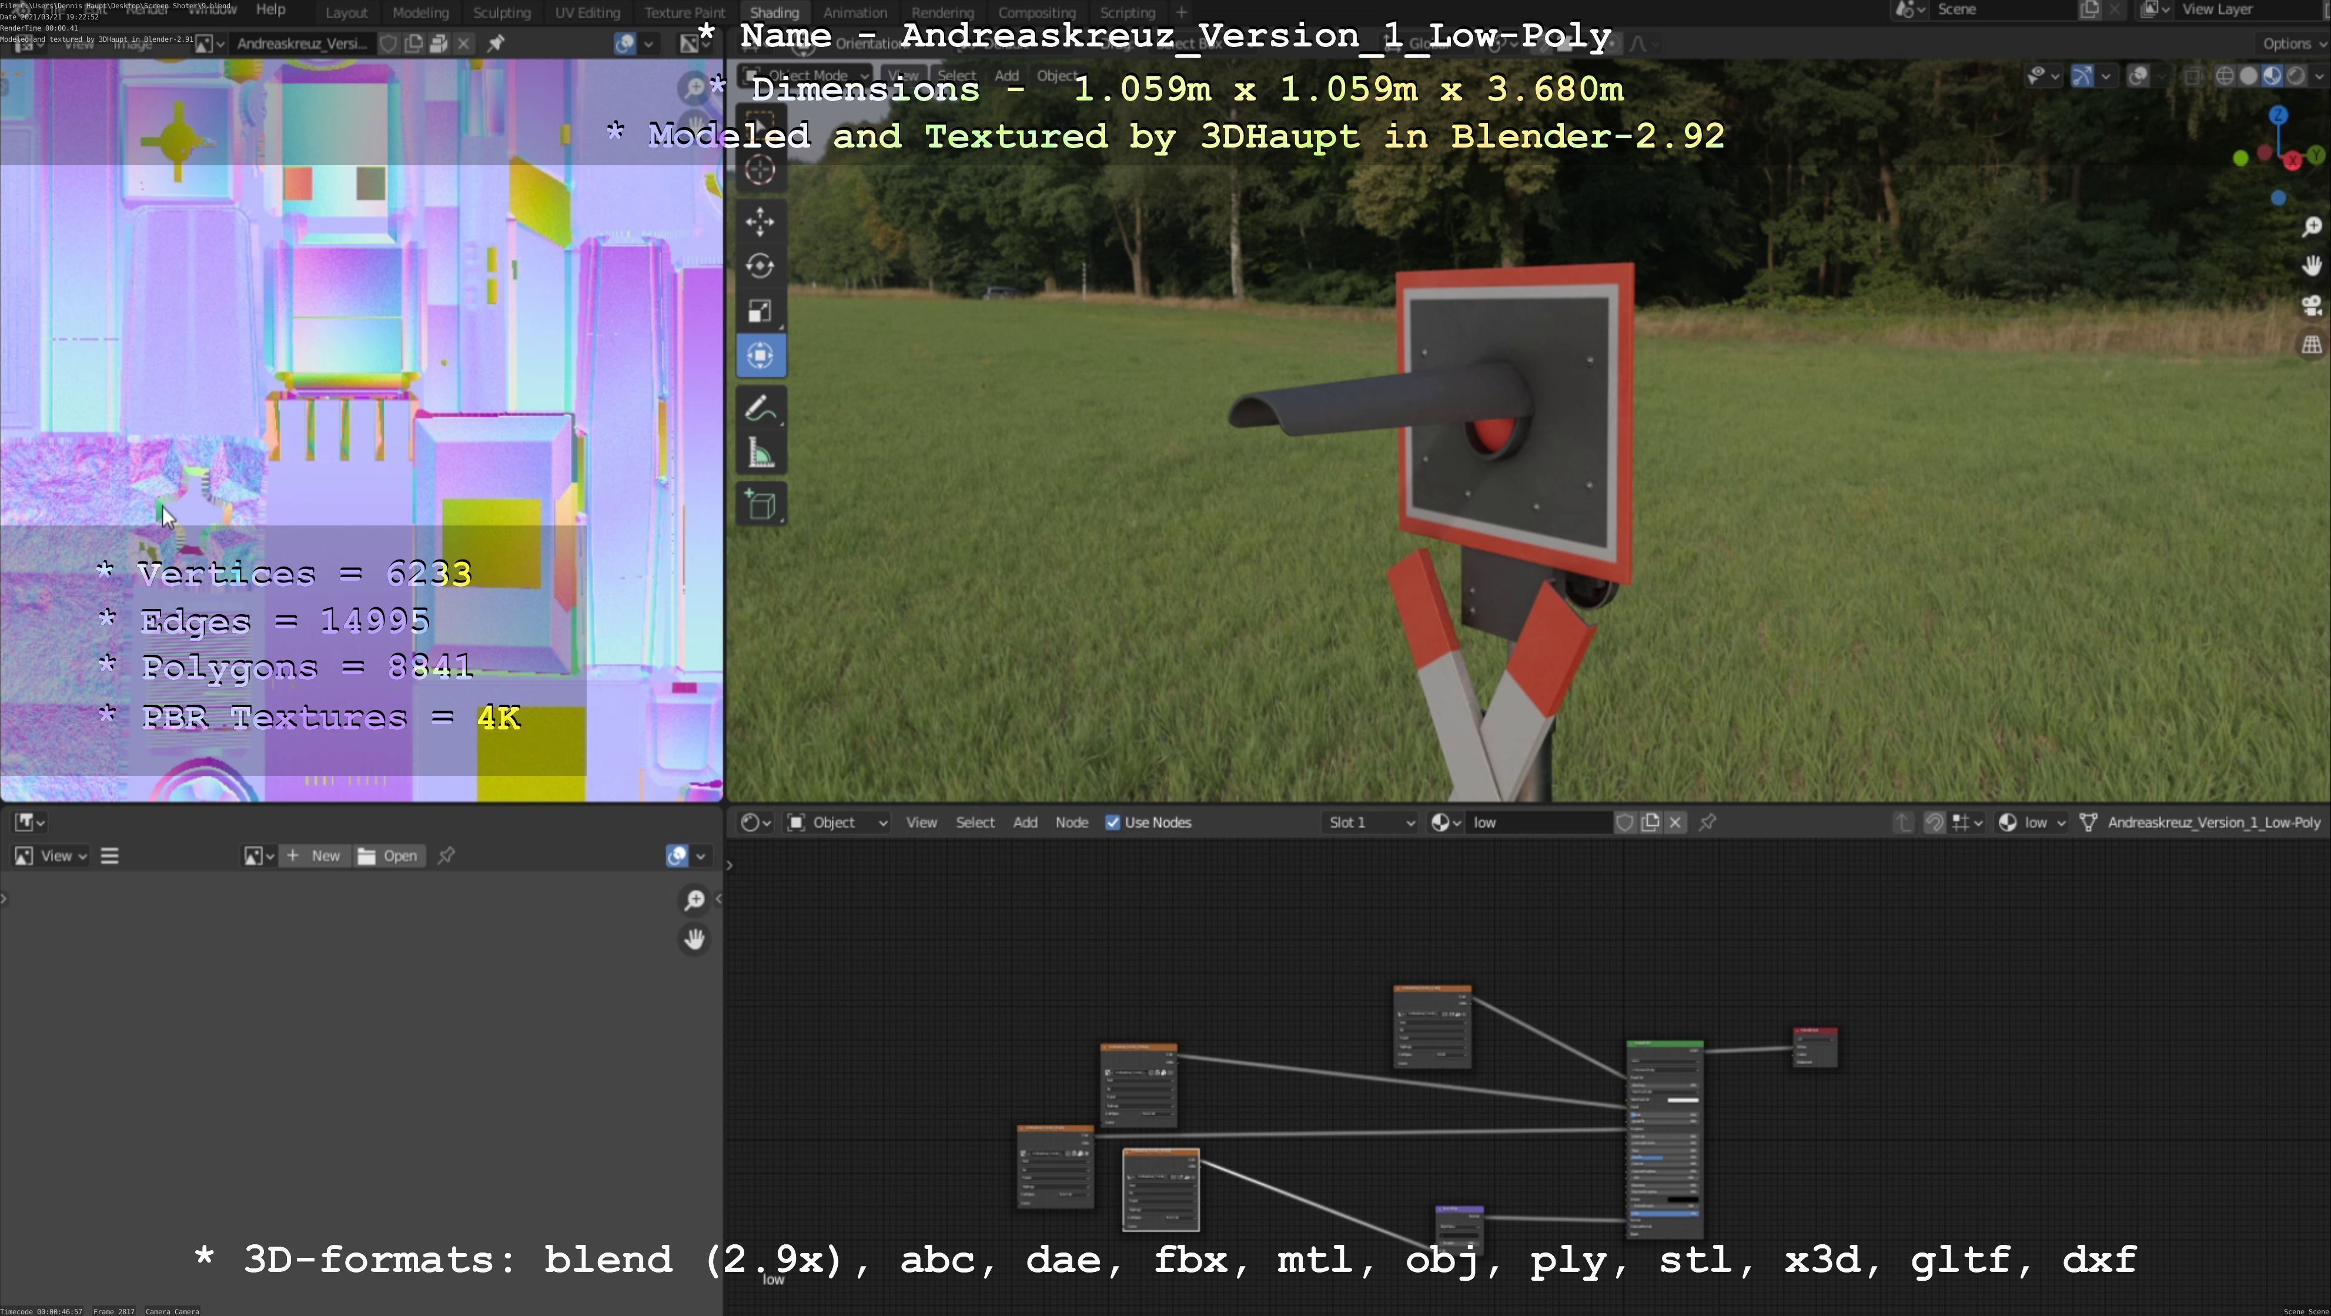
Task: Expand node editor toolbar arrow
Action: 730,866
